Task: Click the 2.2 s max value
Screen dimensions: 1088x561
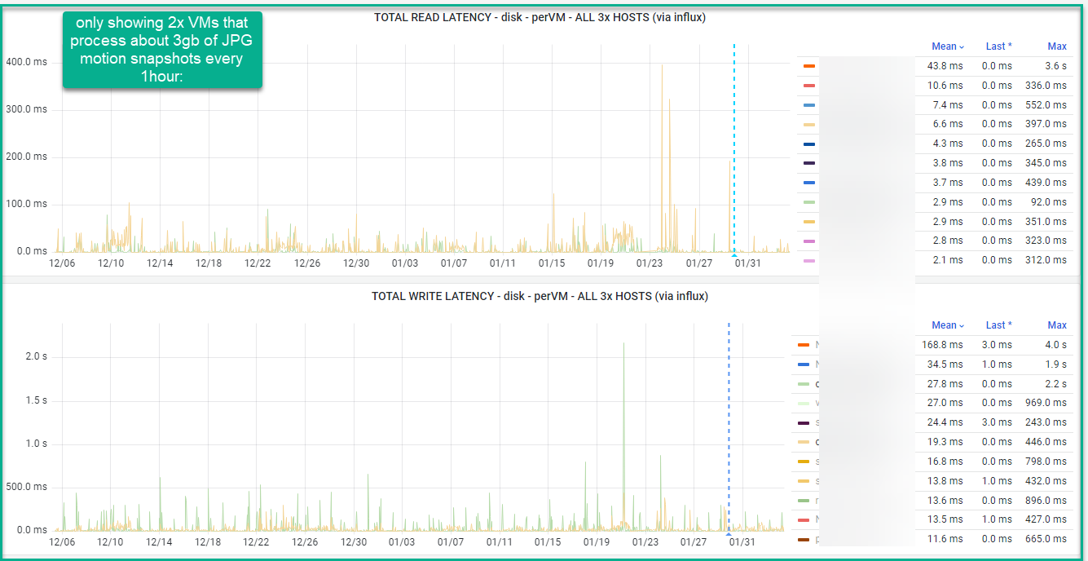Action: click(x=1055, y=384)
